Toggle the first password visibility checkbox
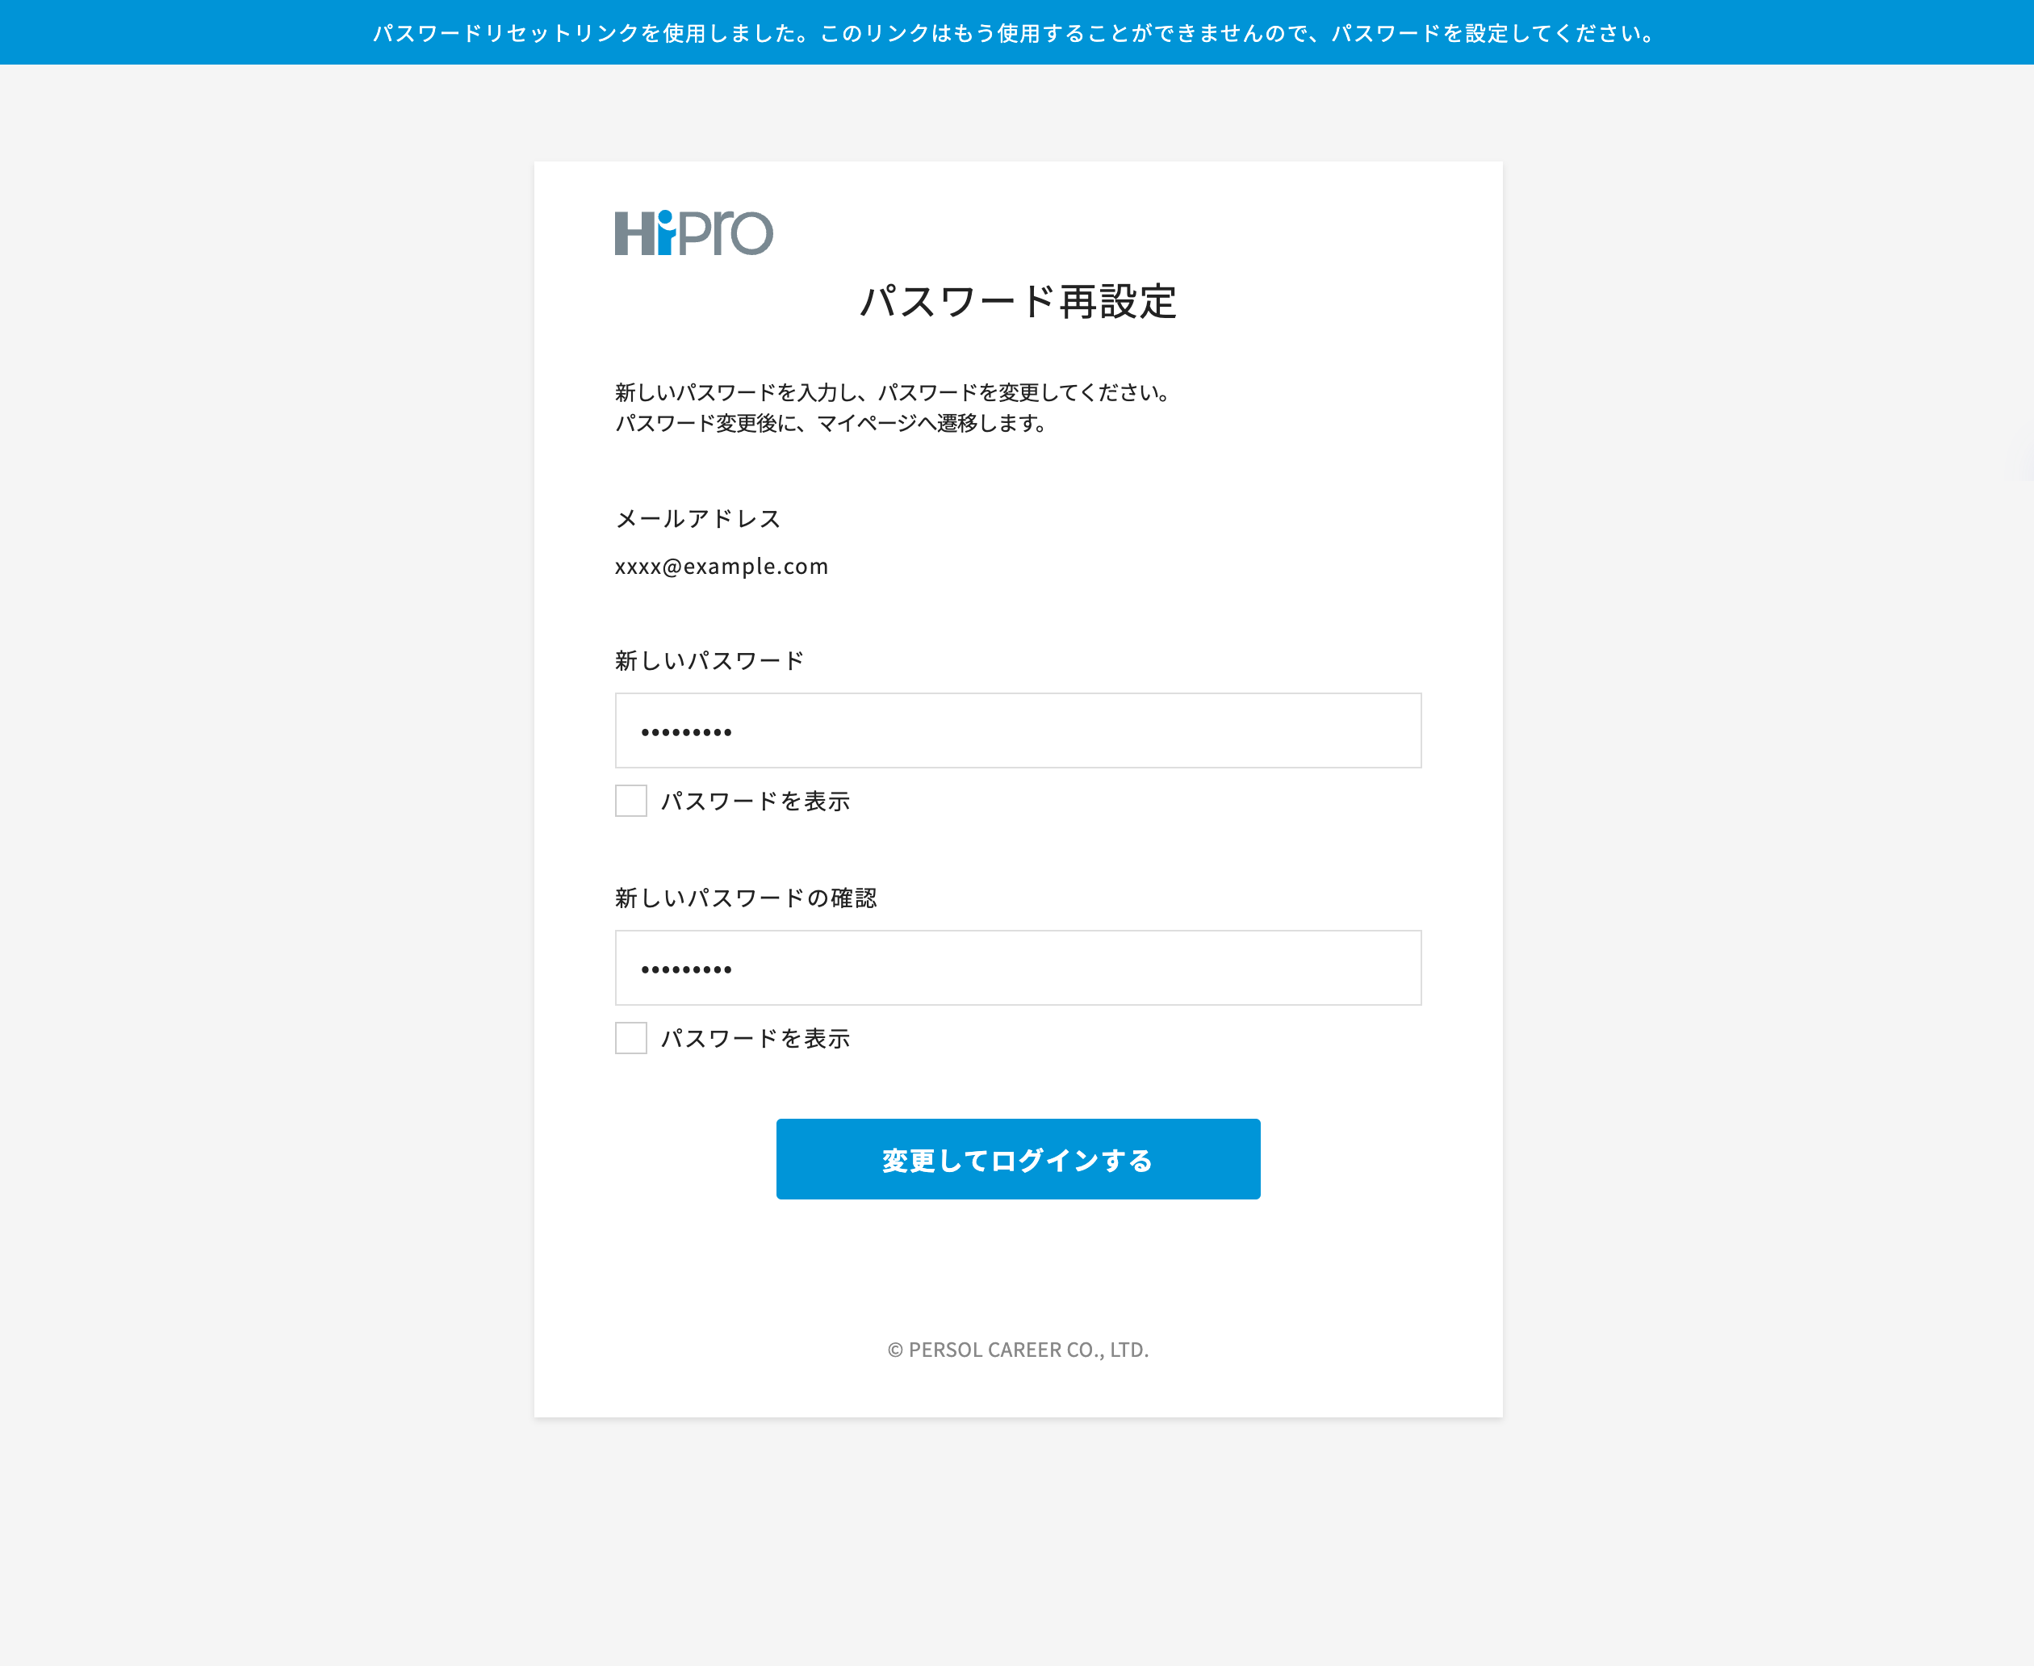This screenshot has height=1666, width=2034. click(x=630, y=801)
